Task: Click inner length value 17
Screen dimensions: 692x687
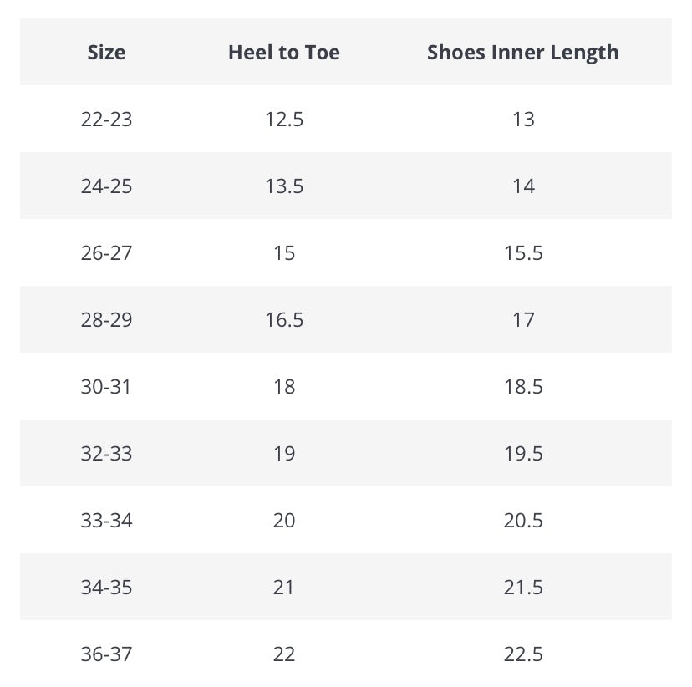Action: pyautogui.click(x=523, y=320)
